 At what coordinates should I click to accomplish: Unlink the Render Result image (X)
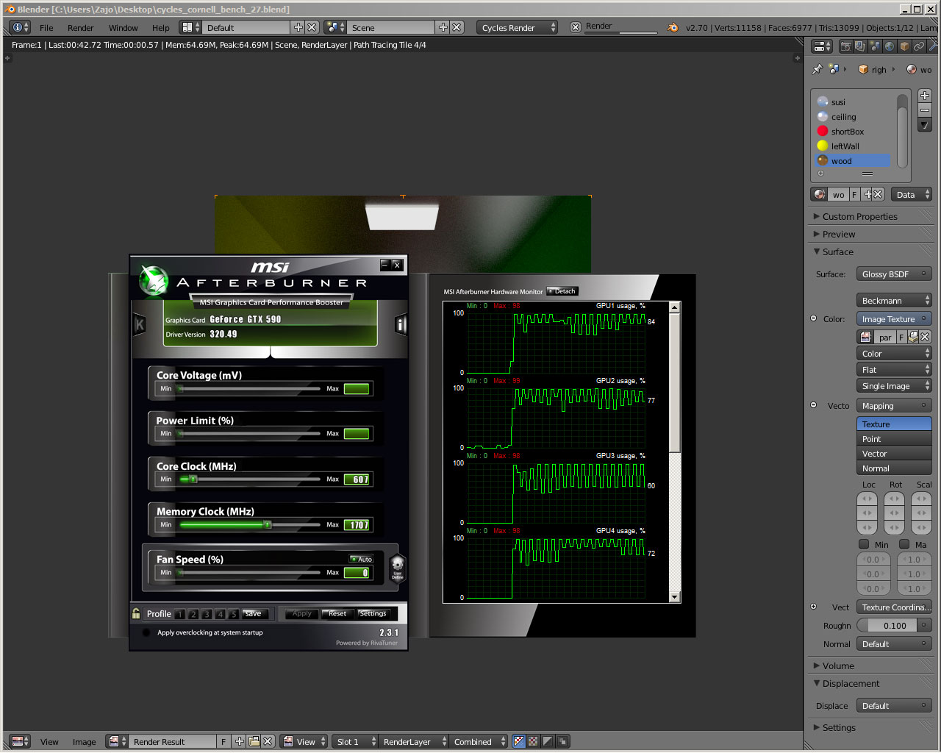(x=268, y=741)
